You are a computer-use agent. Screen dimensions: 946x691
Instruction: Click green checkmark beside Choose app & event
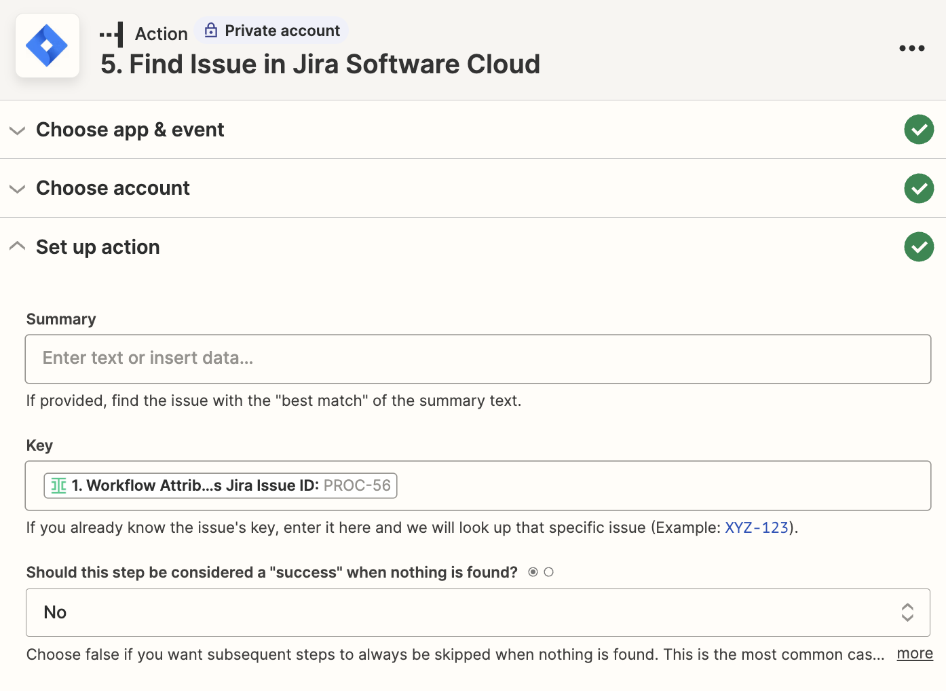919,130
